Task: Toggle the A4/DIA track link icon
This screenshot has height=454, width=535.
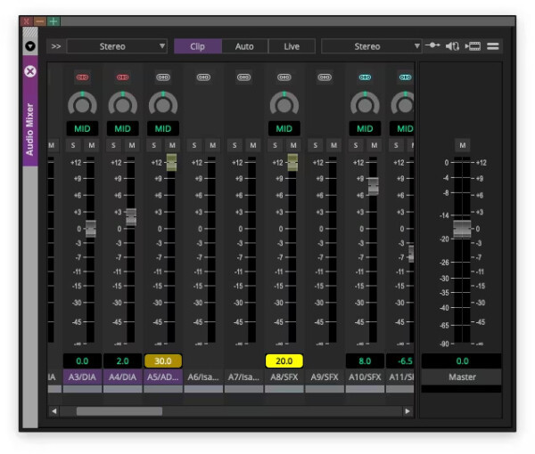Action: pos(122,77)
